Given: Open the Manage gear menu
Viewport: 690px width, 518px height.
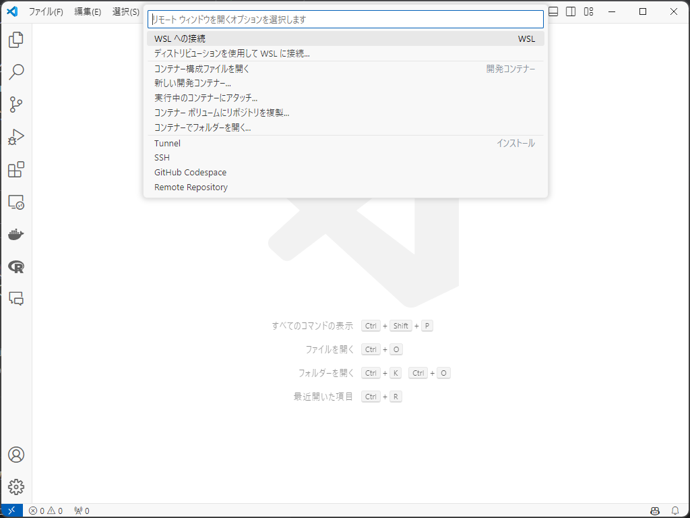Looking at the screenshot, I should click(x=15, y=486).
